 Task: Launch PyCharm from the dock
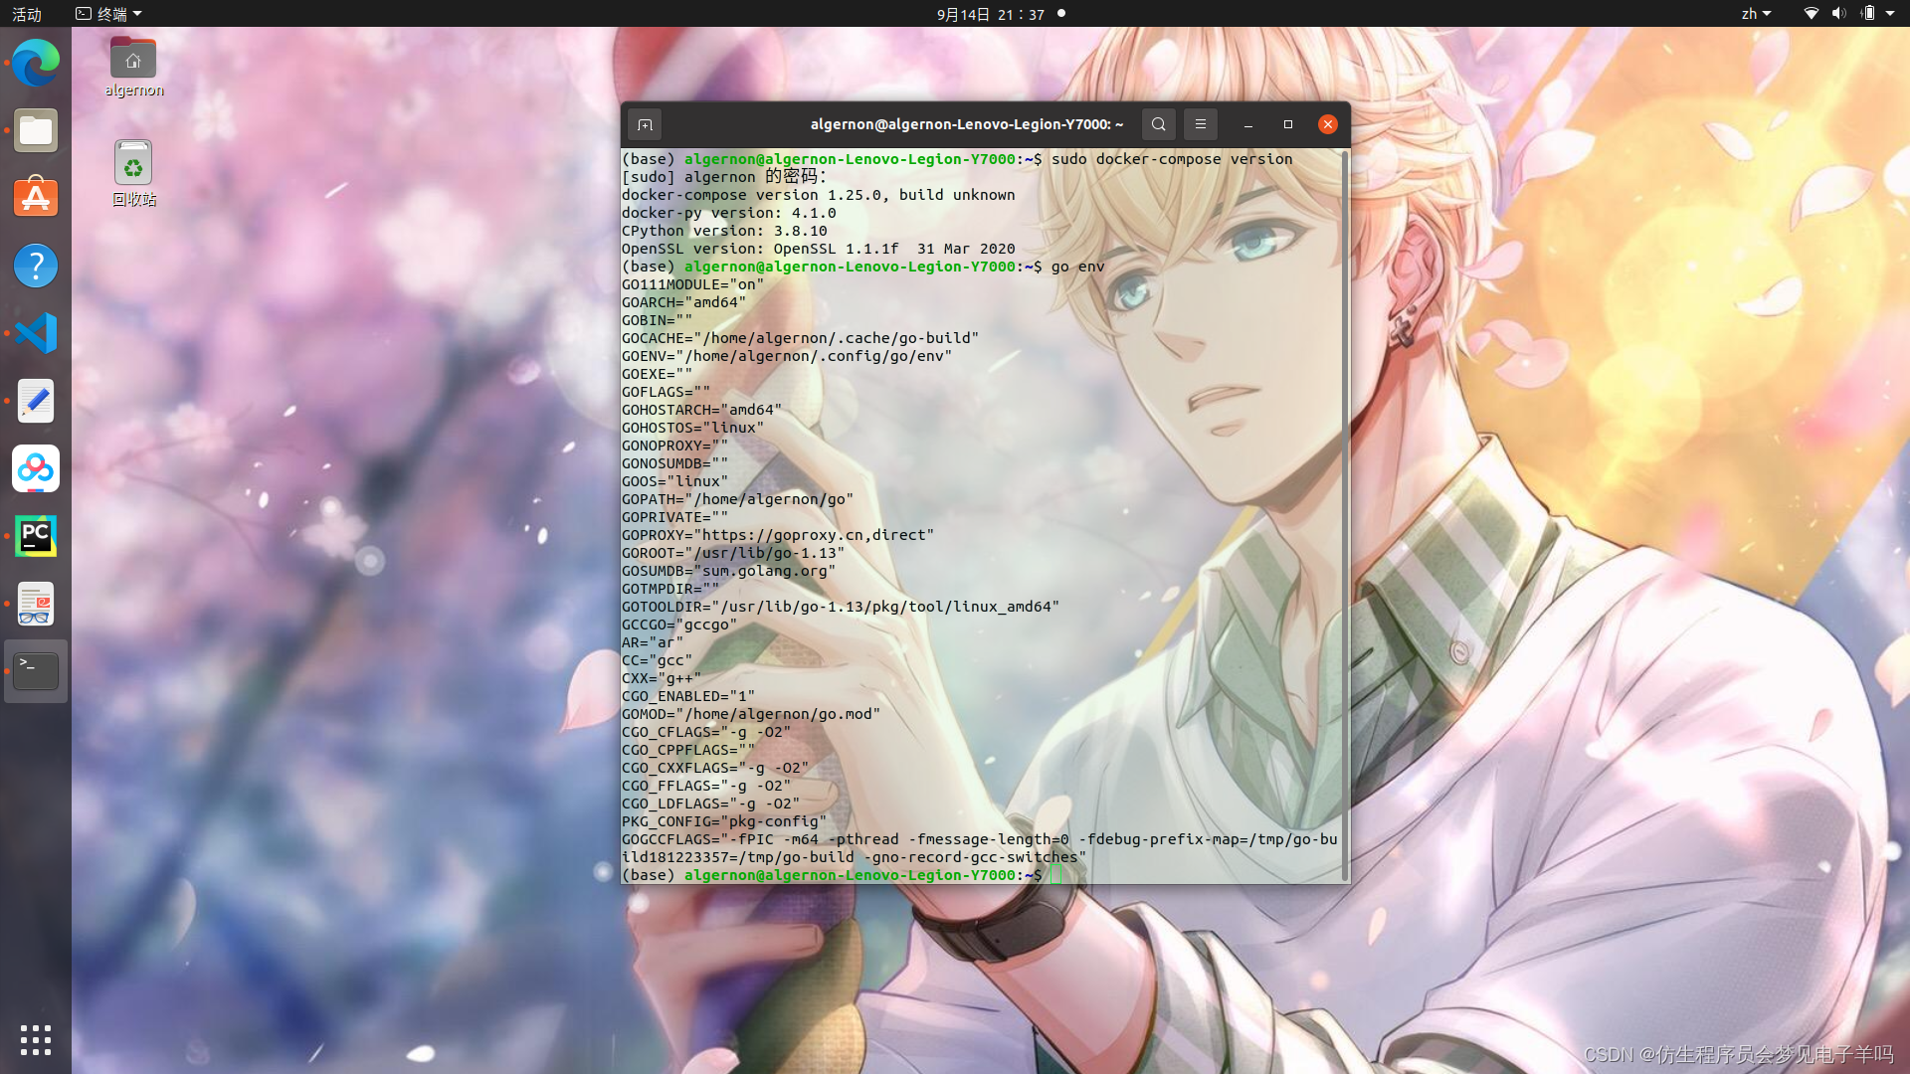(x=36, y=536)
